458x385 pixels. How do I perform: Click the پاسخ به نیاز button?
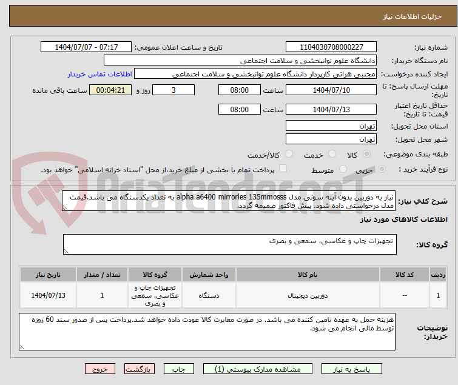click(x=352, y=369)
